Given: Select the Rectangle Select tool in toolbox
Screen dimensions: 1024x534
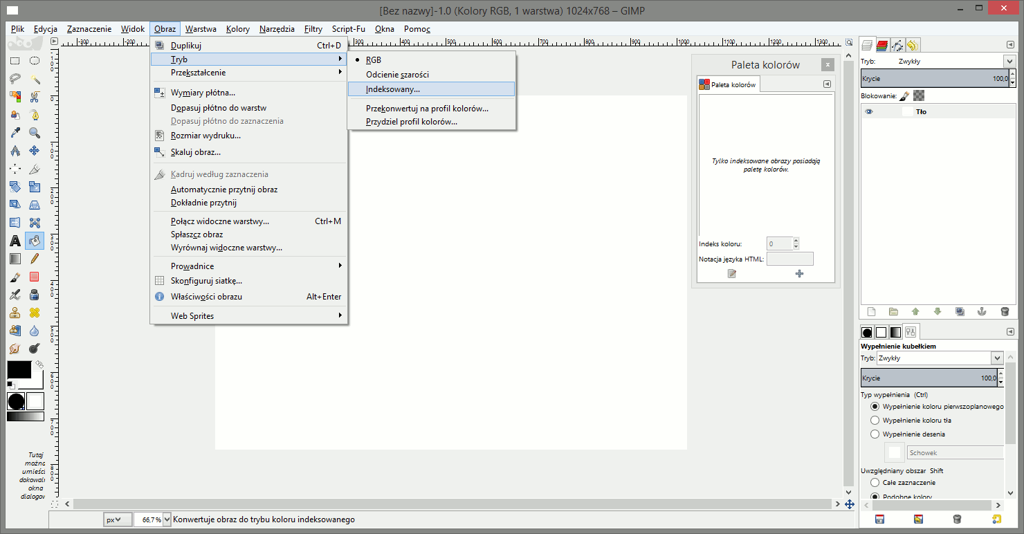Looking at the screenshot, I should [x=15, y=61].
